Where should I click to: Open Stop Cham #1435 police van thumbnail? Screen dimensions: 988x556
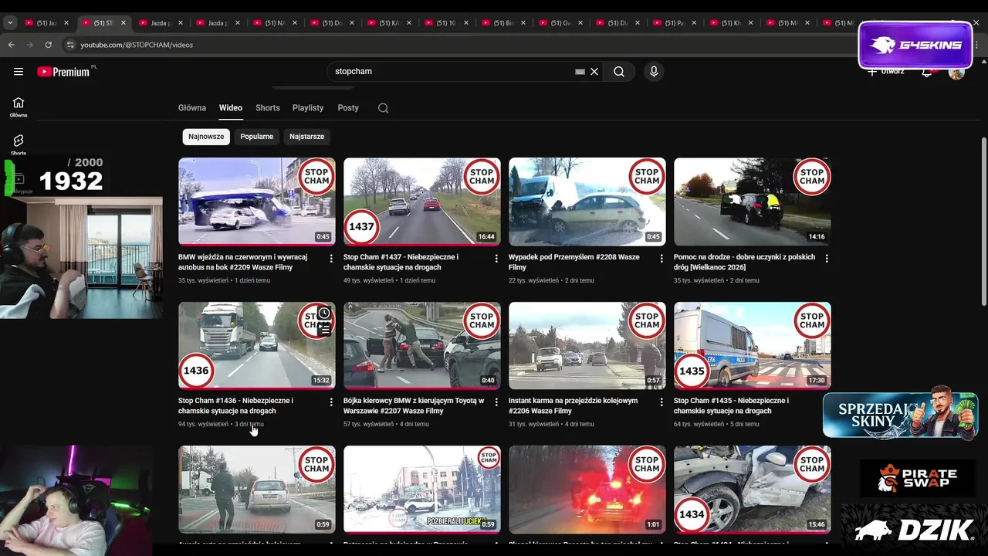753,345
